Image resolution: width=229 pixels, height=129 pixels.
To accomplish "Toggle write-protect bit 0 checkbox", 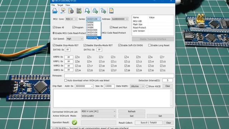I will pyautogui.click(x=76, y=57).
